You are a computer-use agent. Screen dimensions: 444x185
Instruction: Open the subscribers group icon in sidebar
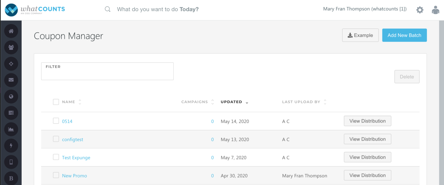coord(11,48)
